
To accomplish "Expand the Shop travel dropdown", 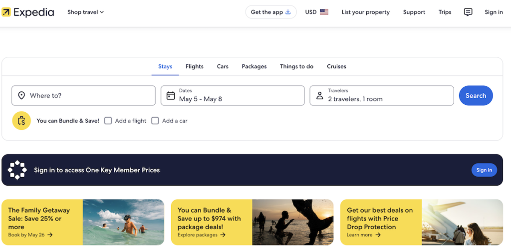I will pos(85,12).
